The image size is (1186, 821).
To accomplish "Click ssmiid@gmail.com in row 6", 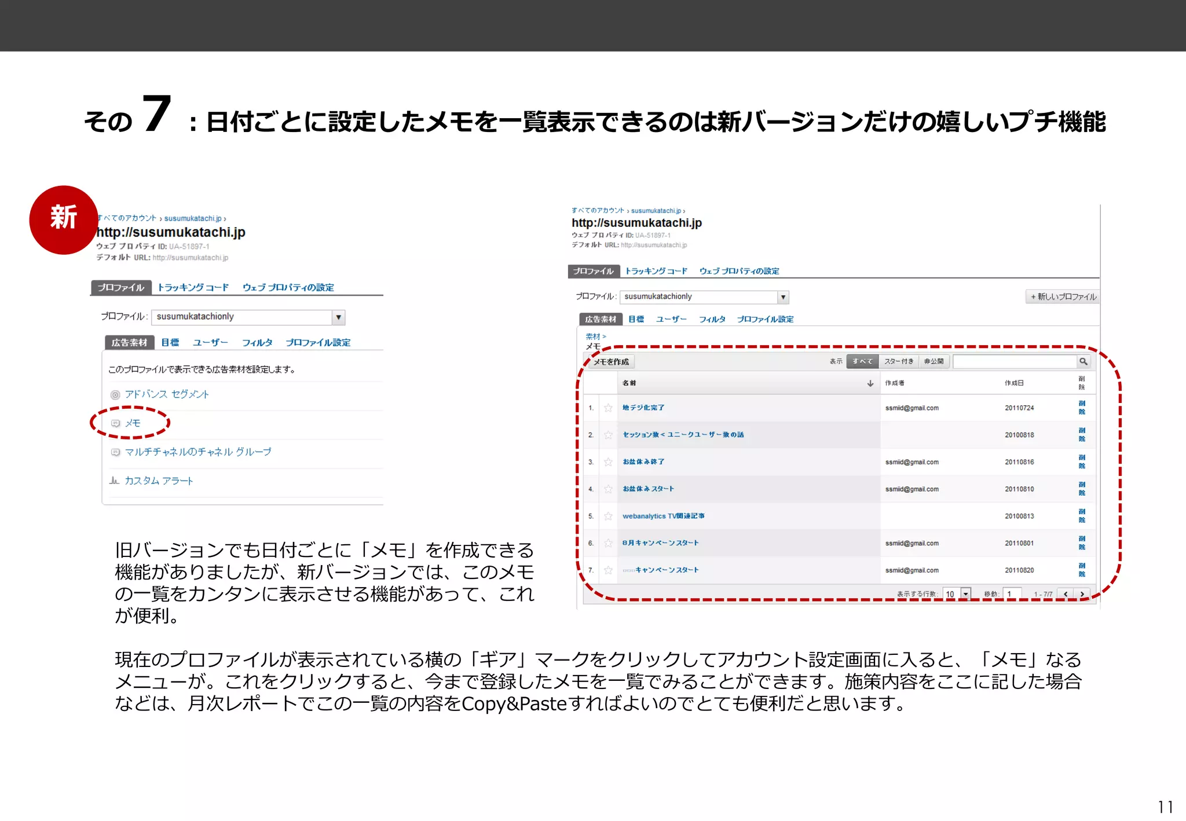I will pos(912,543).
